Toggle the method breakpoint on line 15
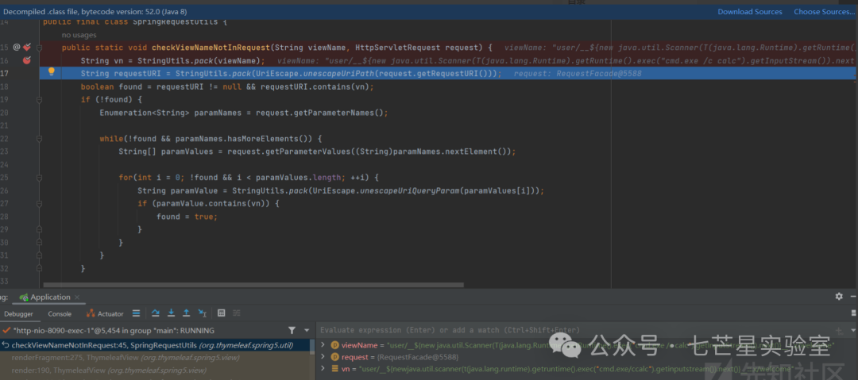This screenshot has width=858, height=380. click(27, 47)
